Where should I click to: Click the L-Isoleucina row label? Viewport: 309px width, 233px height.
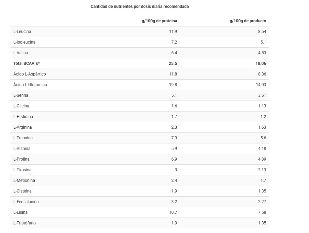[x=24, y=42]
